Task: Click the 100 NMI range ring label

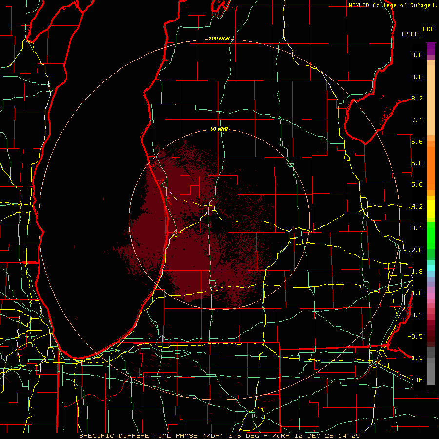Action: point(219,39)
